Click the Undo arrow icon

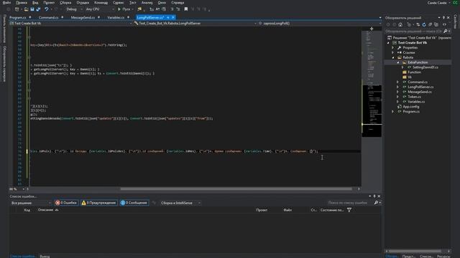(x=46, y=9)
